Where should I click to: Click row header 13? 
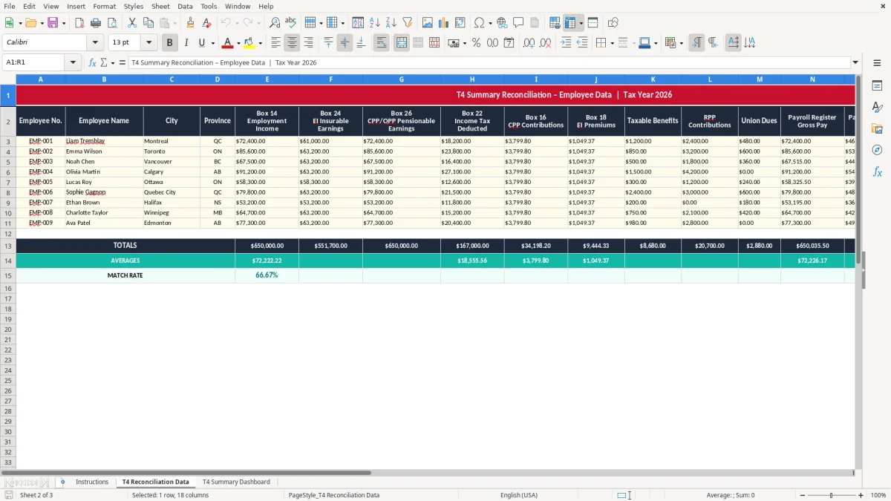(8, 246)
